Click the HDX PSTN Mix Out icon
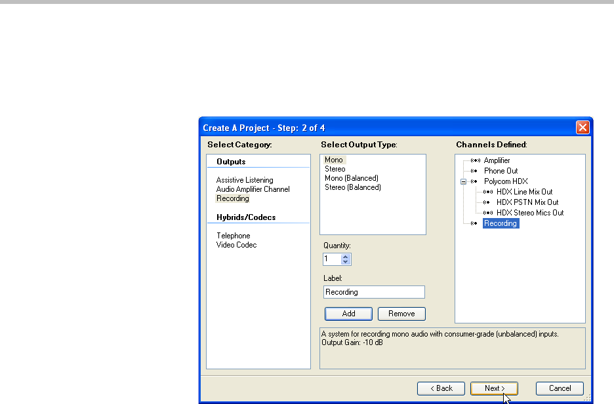614x404 pixels. coord(487,202)
